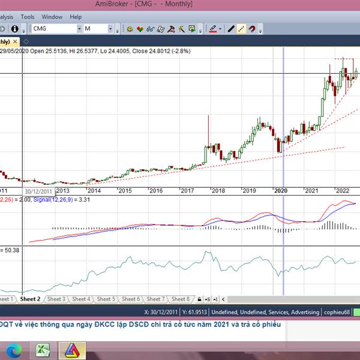Open the Tools menu
Viewport: 360px width, 360px height.
[x=28, y=17]
